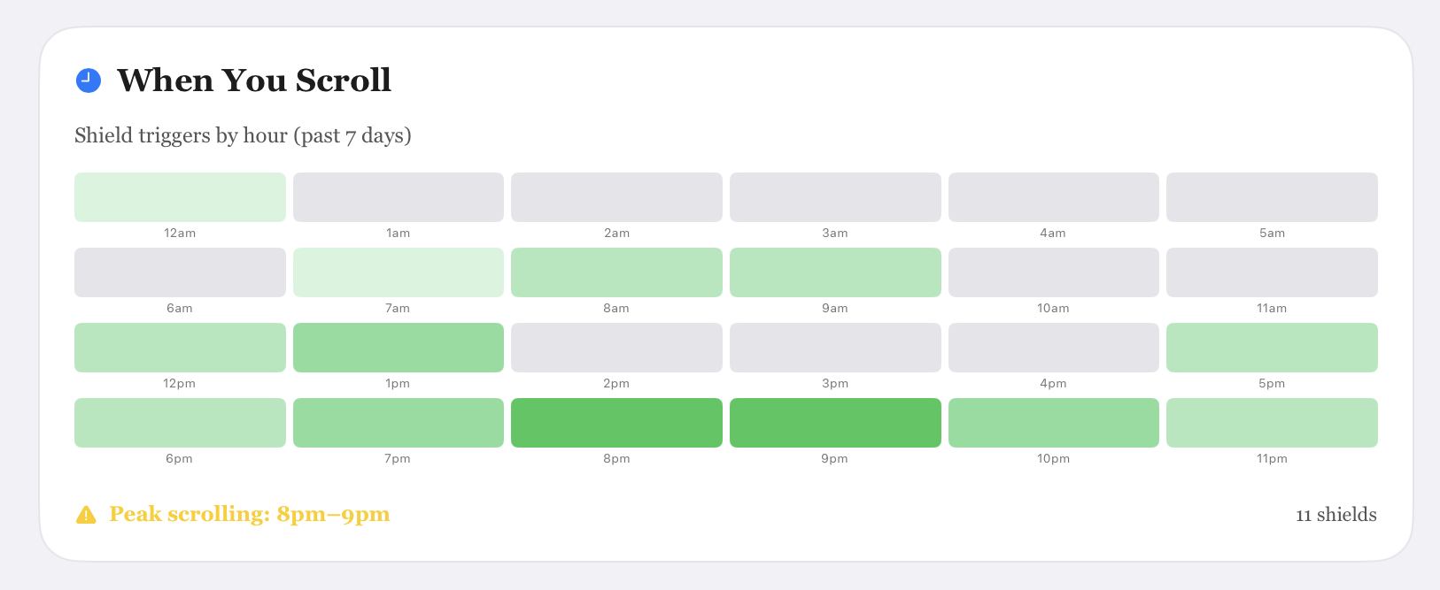Click the 11pm hour block

(x=1272, y=423)
